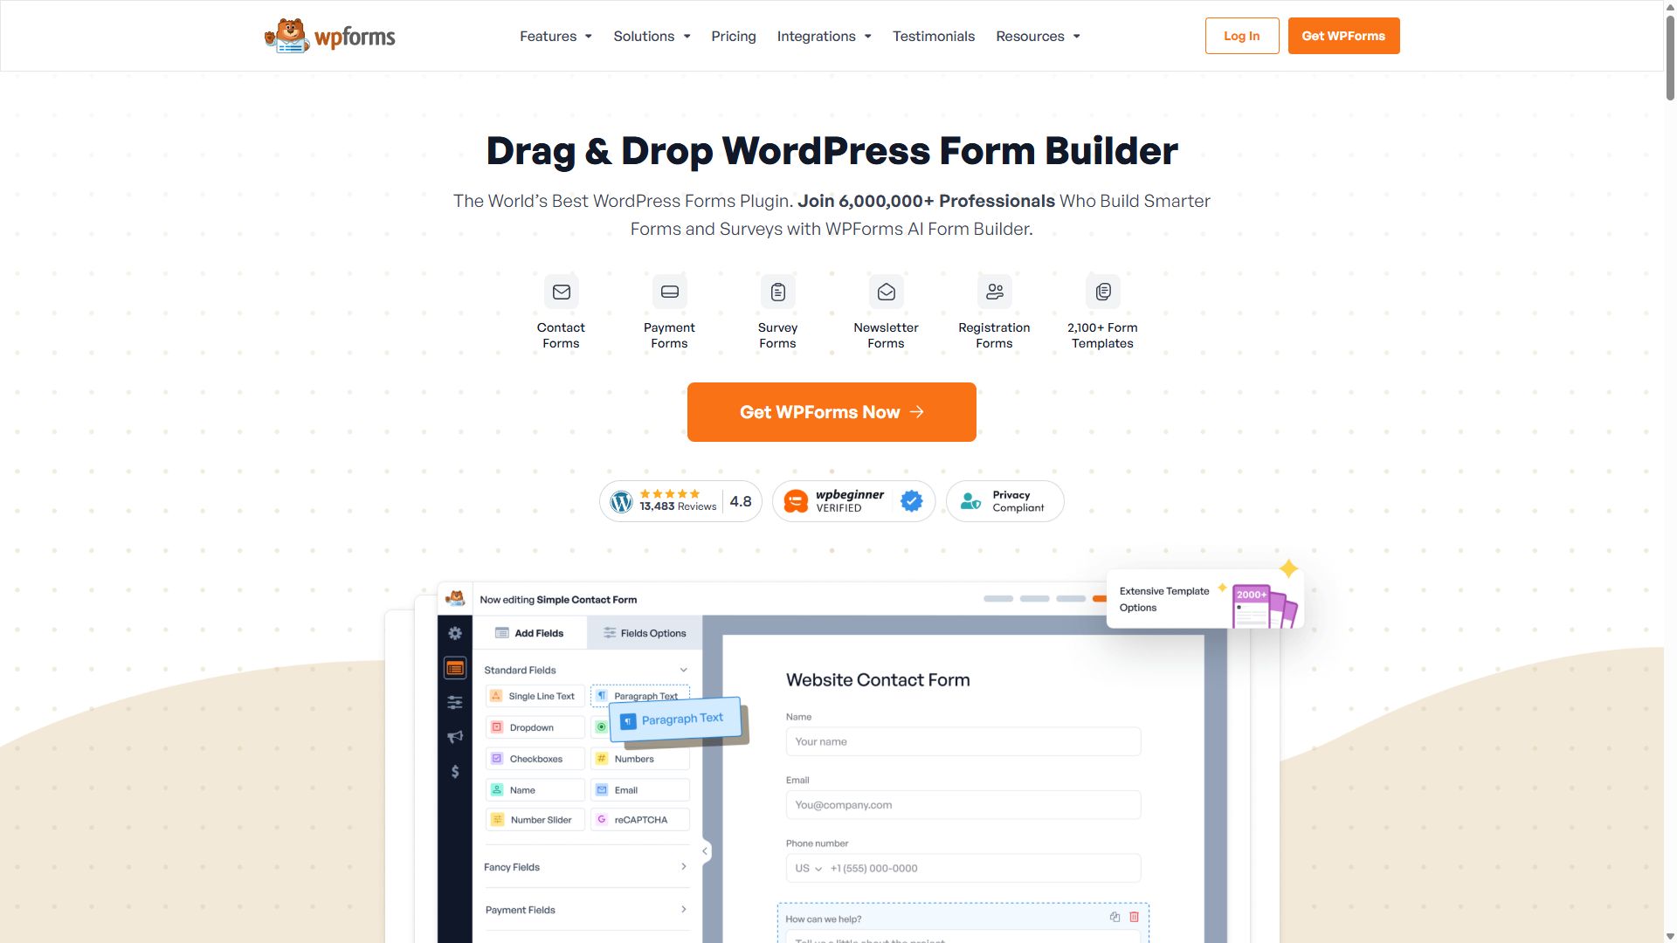This screenshot has height=943, width=1677.
Task: Click the Privacy Compliant badge text
Action: coord(1018,501)
